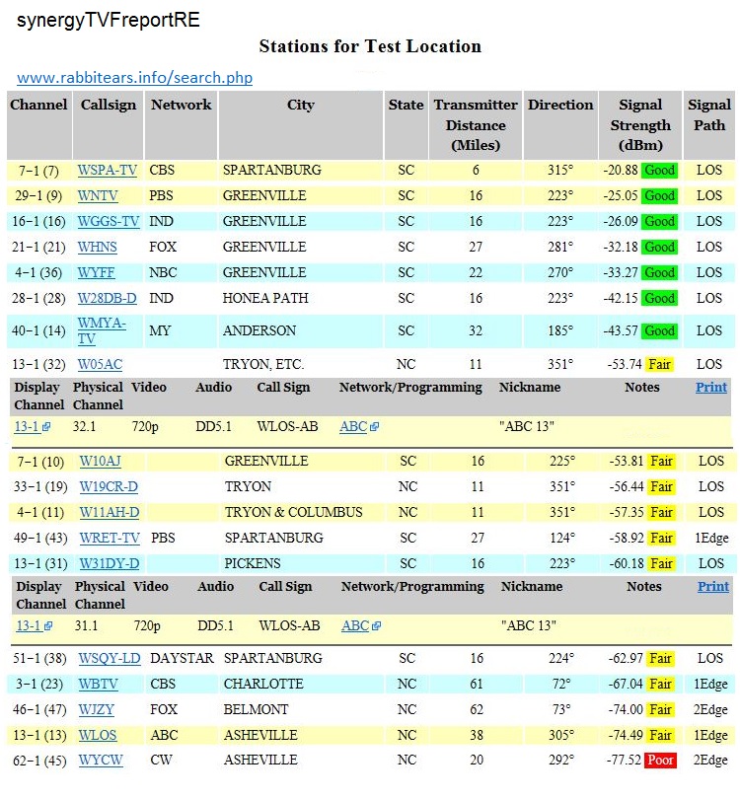Collapse the W31DY-D station details
The height and width of the screenshot is (799, 740).
(109, 563)
